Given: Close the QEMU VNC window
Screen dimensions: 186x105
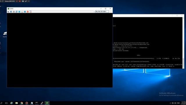Looking at the screenshot, I should tap(110, 9).
